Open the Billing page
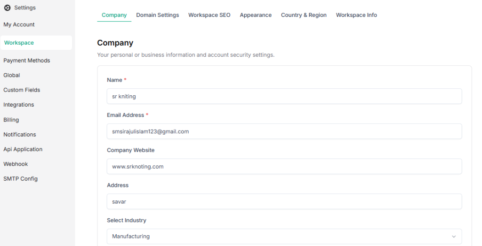This screenshot has height=246, width=482. pos(11,120)
